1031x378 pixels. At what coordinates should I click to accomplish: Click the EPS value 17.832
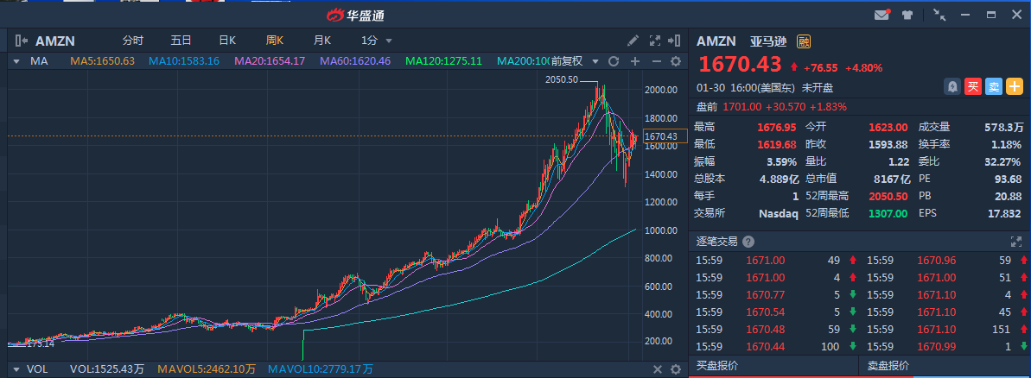point(1004,212)
